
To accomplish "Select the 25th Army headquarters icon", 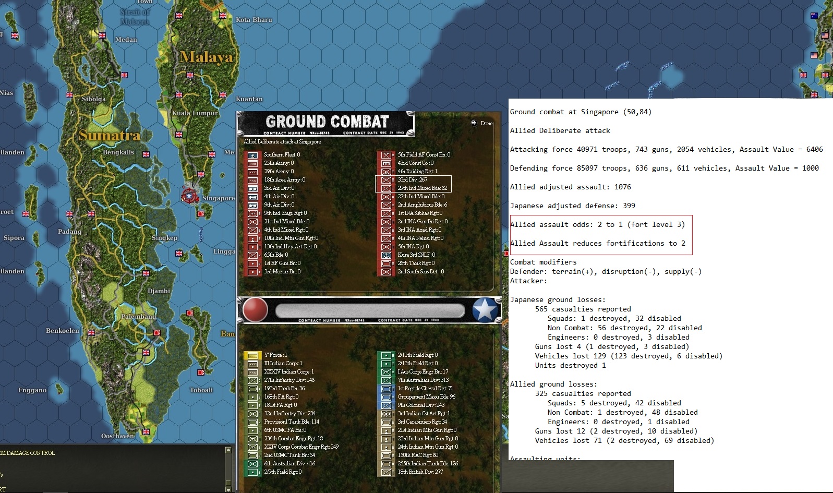I will pos(253,163).
